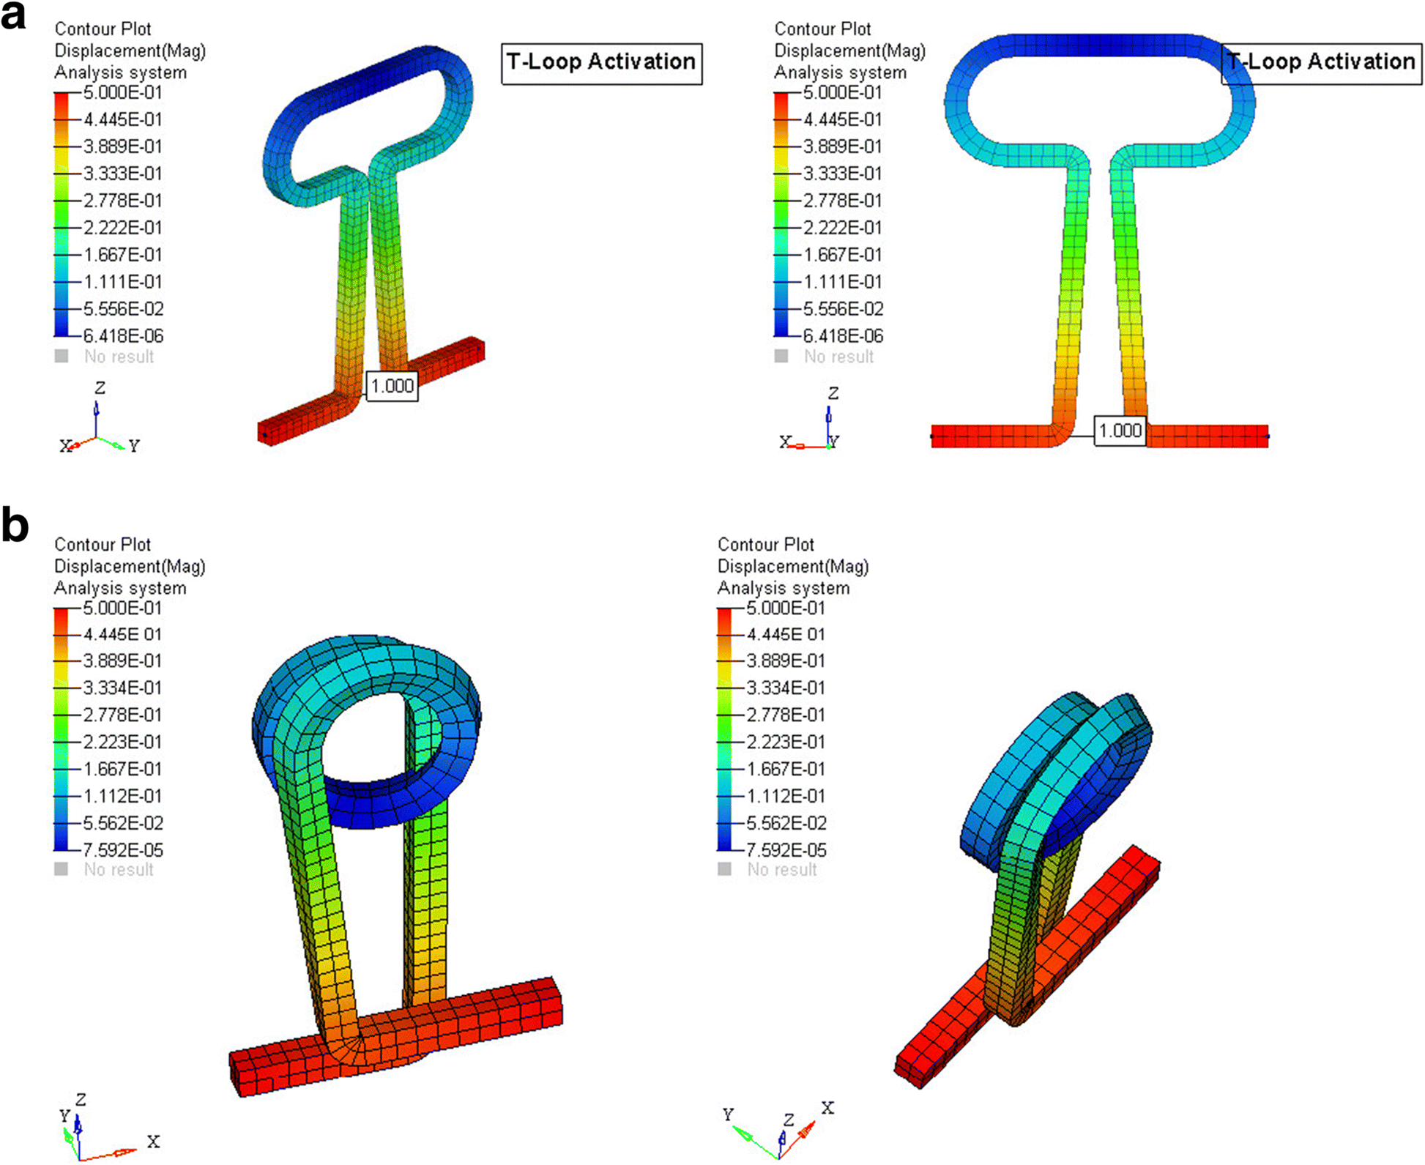
Task: Click 6.418E-06 minimum value in panel a left legend
Action: tap(123, 336)
